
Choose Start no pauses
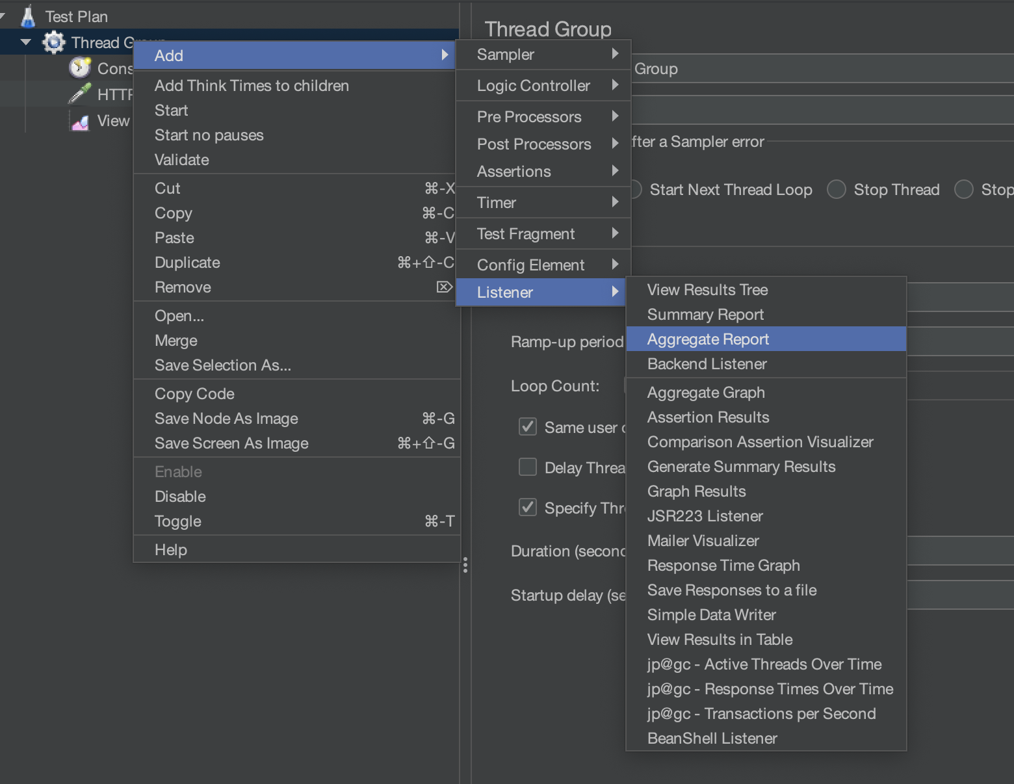tap(296, 135)
